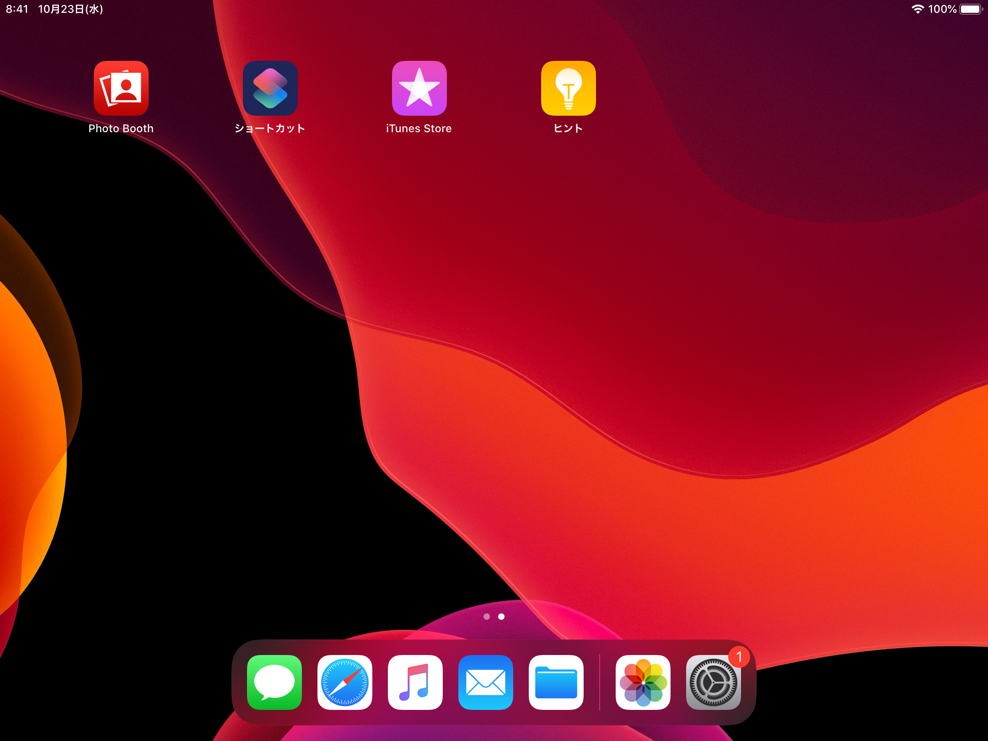Open the Files app in dock

556,682
